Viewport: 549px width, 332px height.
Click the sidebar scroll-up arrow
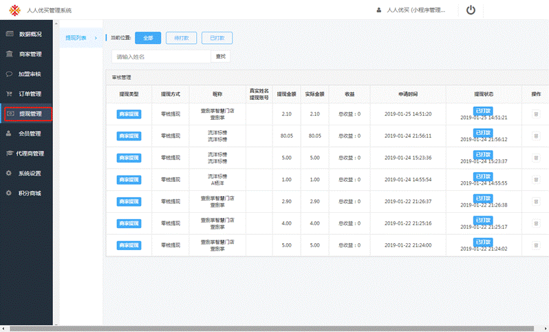coord(56,24)
